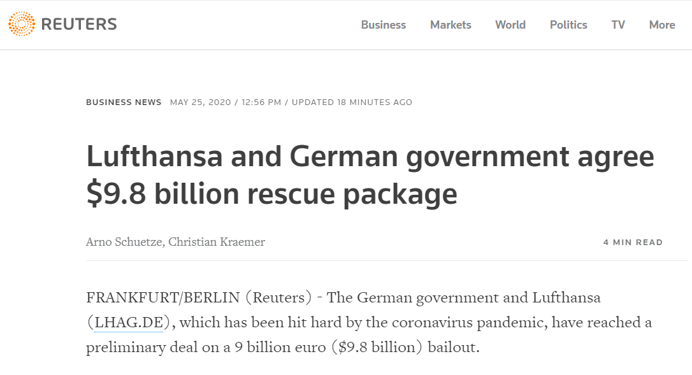Open the LHAG.DE stock ticker link
692x375 pixels.
pyautogui.click(x=129, y=323)
